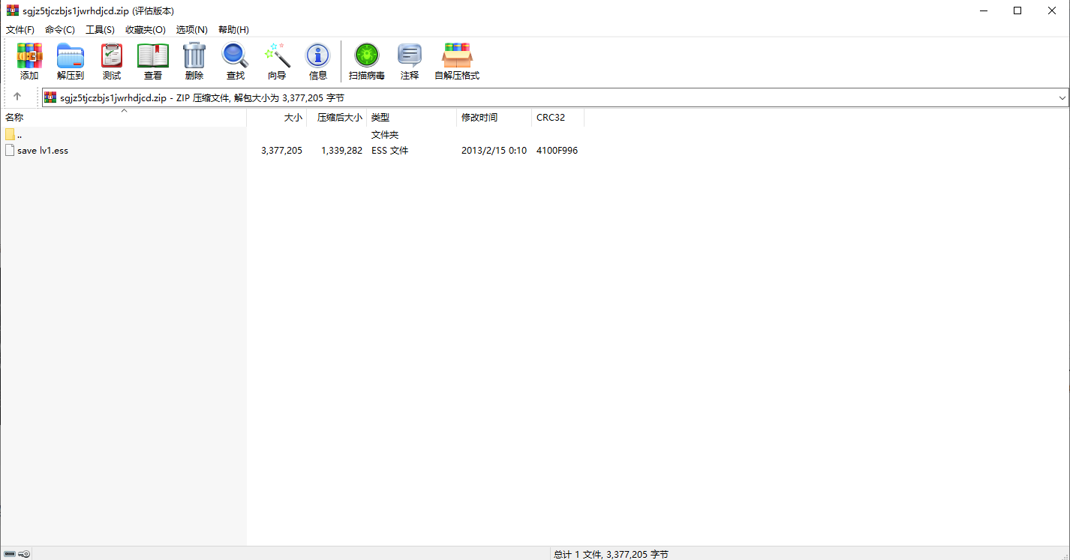Open the 选项(N) menu
1070x560 pixels.
tap(192, 29)
